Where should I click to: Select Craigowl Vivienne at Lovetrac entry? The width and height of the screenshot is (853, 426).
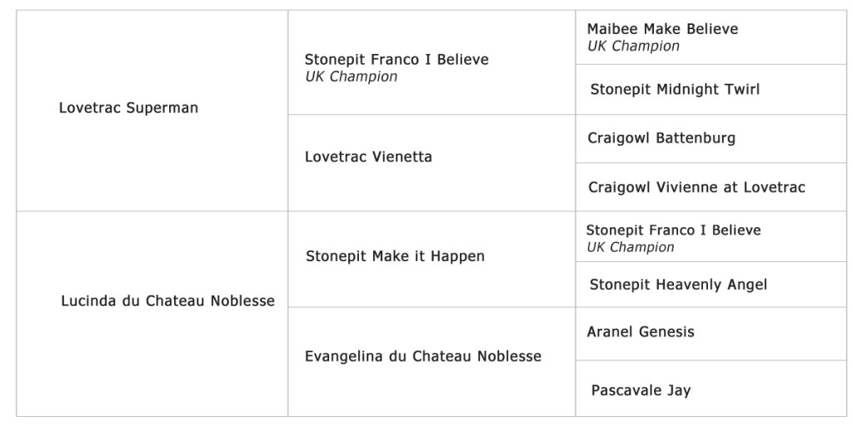(x=696, y=187)
